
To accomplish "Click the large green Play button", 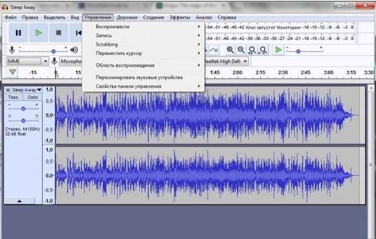I will click(38, 33).
